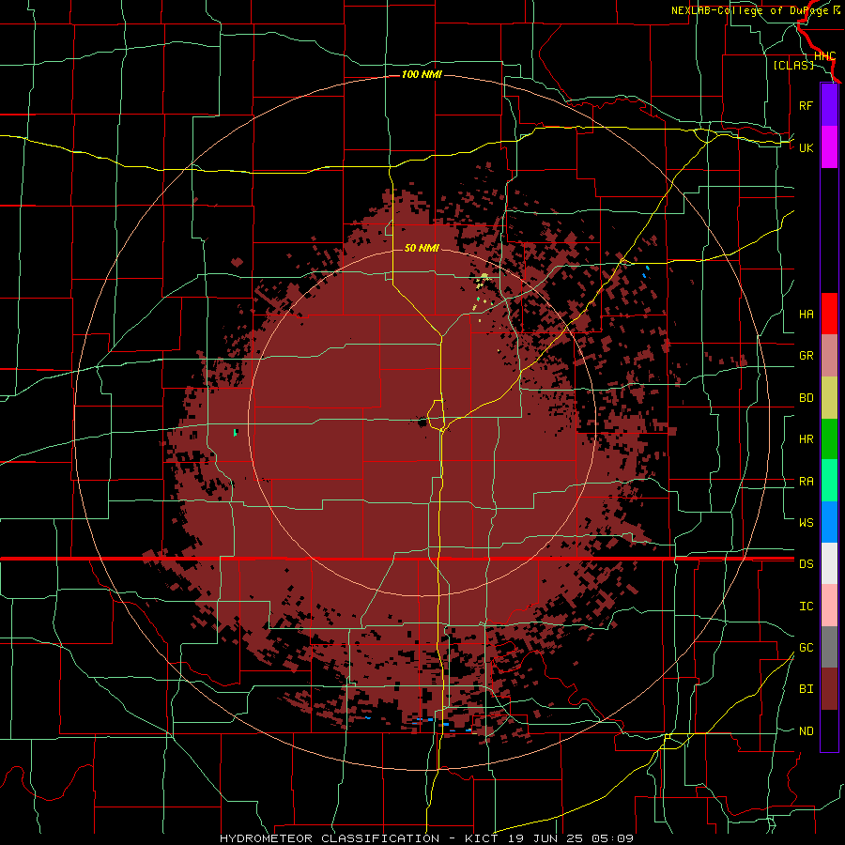The image size is (845, 845).
Task: Click the GR legend label
Action: pyautogui.click(x=806, y=356)
